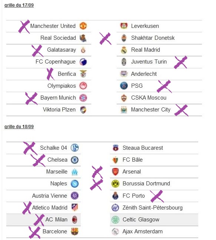Toggle the draw X between Real Sociedad and Shakhtar

(x=105, y=39)
